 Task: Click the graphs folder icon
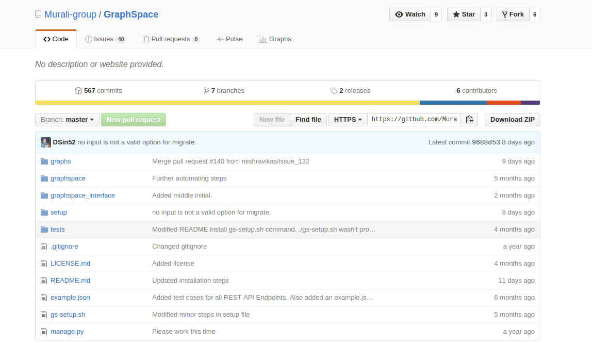coord(44,161)
